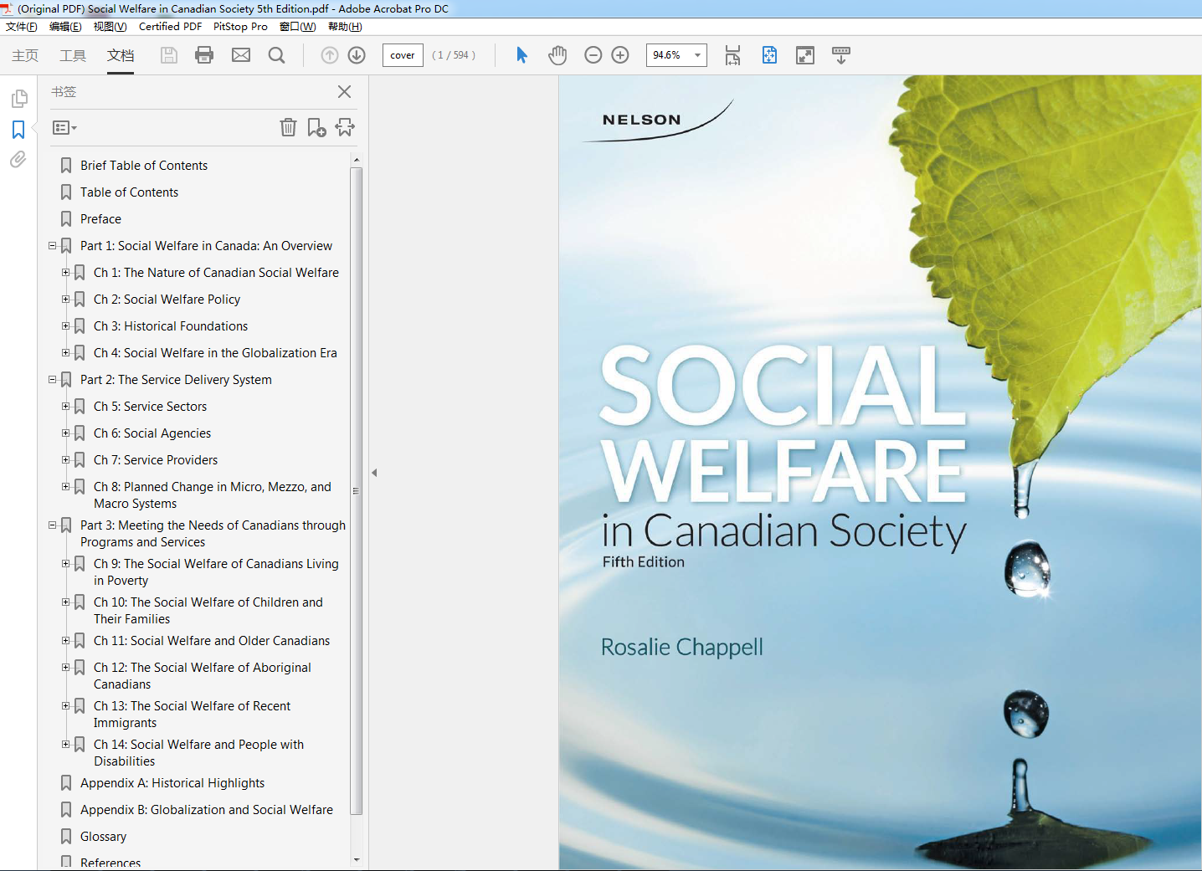Open the zoom level dropdown
1202x871 pixels.
[x=697, y=55]
